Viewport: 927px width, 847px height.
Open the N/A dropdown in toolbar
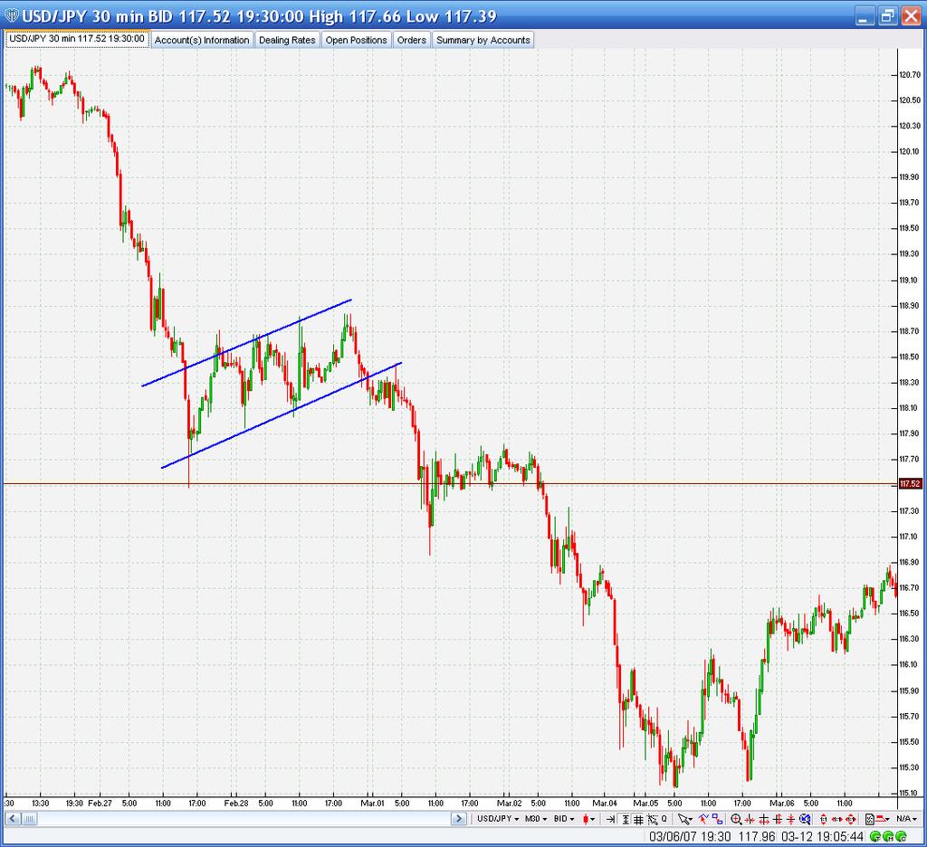pos(905,819)
